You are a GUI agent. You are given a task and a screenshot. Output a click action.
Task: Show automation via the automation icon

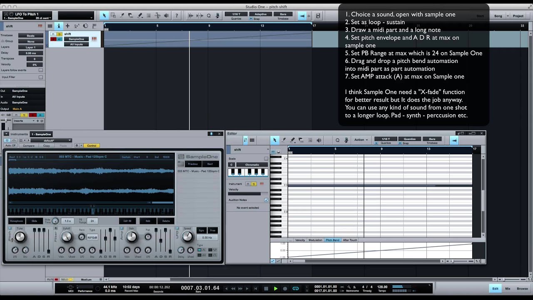pos(77,26)
